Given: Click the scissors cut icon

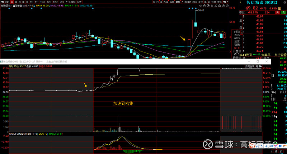Looking at the screenshot, I should click(216, 6).
